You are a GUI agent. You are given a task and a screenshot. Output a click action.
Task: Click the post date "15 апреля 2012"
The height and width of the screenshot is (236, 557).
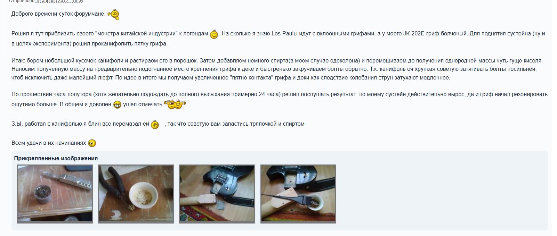[52, 1]
